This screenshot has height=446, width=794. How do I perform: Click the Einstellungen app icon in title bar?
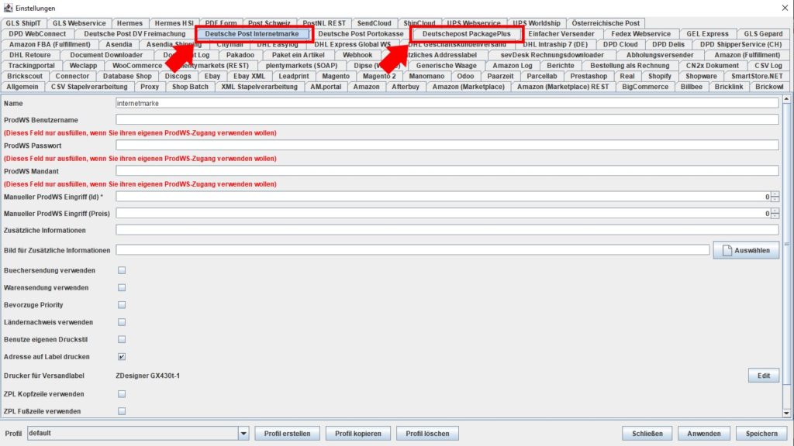[x=8, y=8]
